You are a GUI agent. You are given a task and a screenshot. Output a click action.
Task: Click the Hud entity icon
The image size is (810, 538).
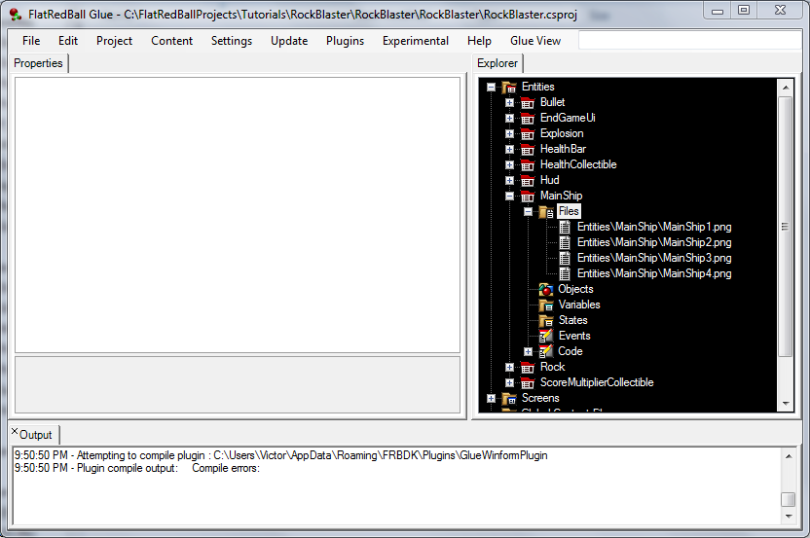point(528,180)
